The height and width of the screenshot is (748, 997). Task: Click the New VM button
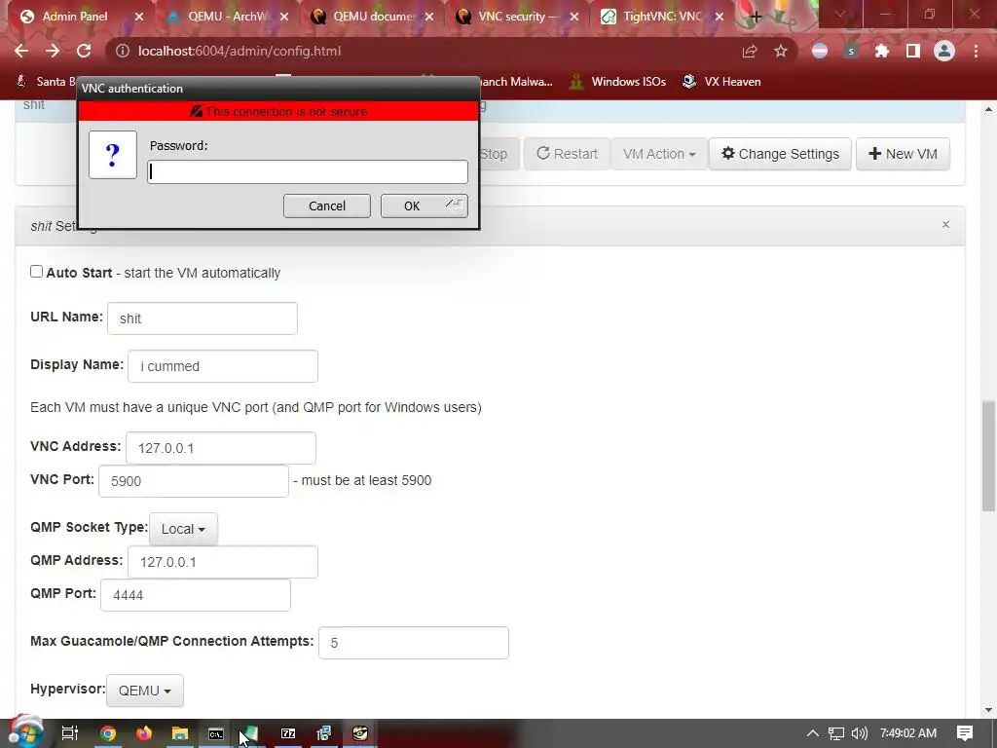pyautogui.click(x=903, y=154)
